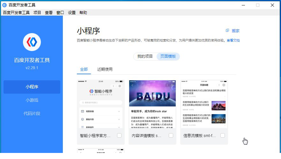The height and width of the screenshot is (159, 281).
Task: Click the 小程序 page heading
Action: [88, 31]
